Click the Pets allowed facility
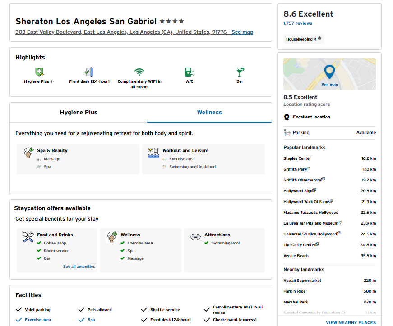The width and height of the screenshot is (393, 326). click(100, 310)
